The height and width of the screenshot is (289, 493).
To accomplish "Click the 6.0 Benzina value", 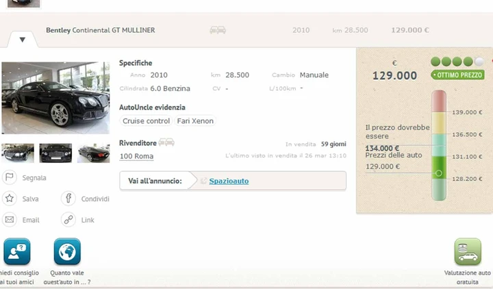I will (x=170, y=88).
